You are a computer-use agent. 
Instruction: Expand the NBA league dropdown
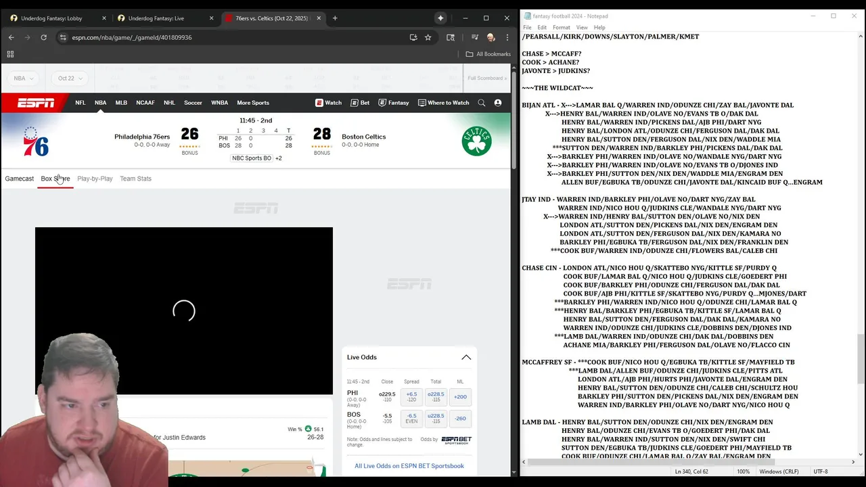click(x=24, y=78)
